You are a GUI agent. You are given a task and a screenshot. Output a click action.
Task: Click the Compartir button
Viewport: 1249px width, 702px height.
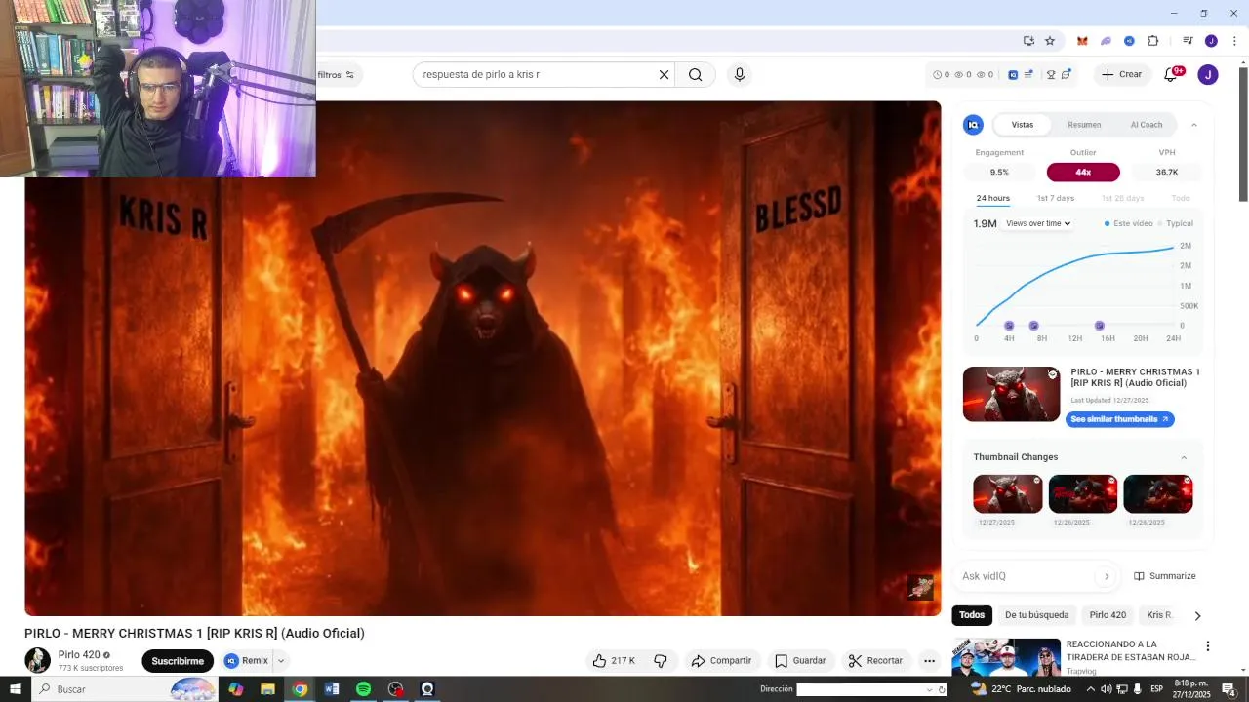point(721,661)
